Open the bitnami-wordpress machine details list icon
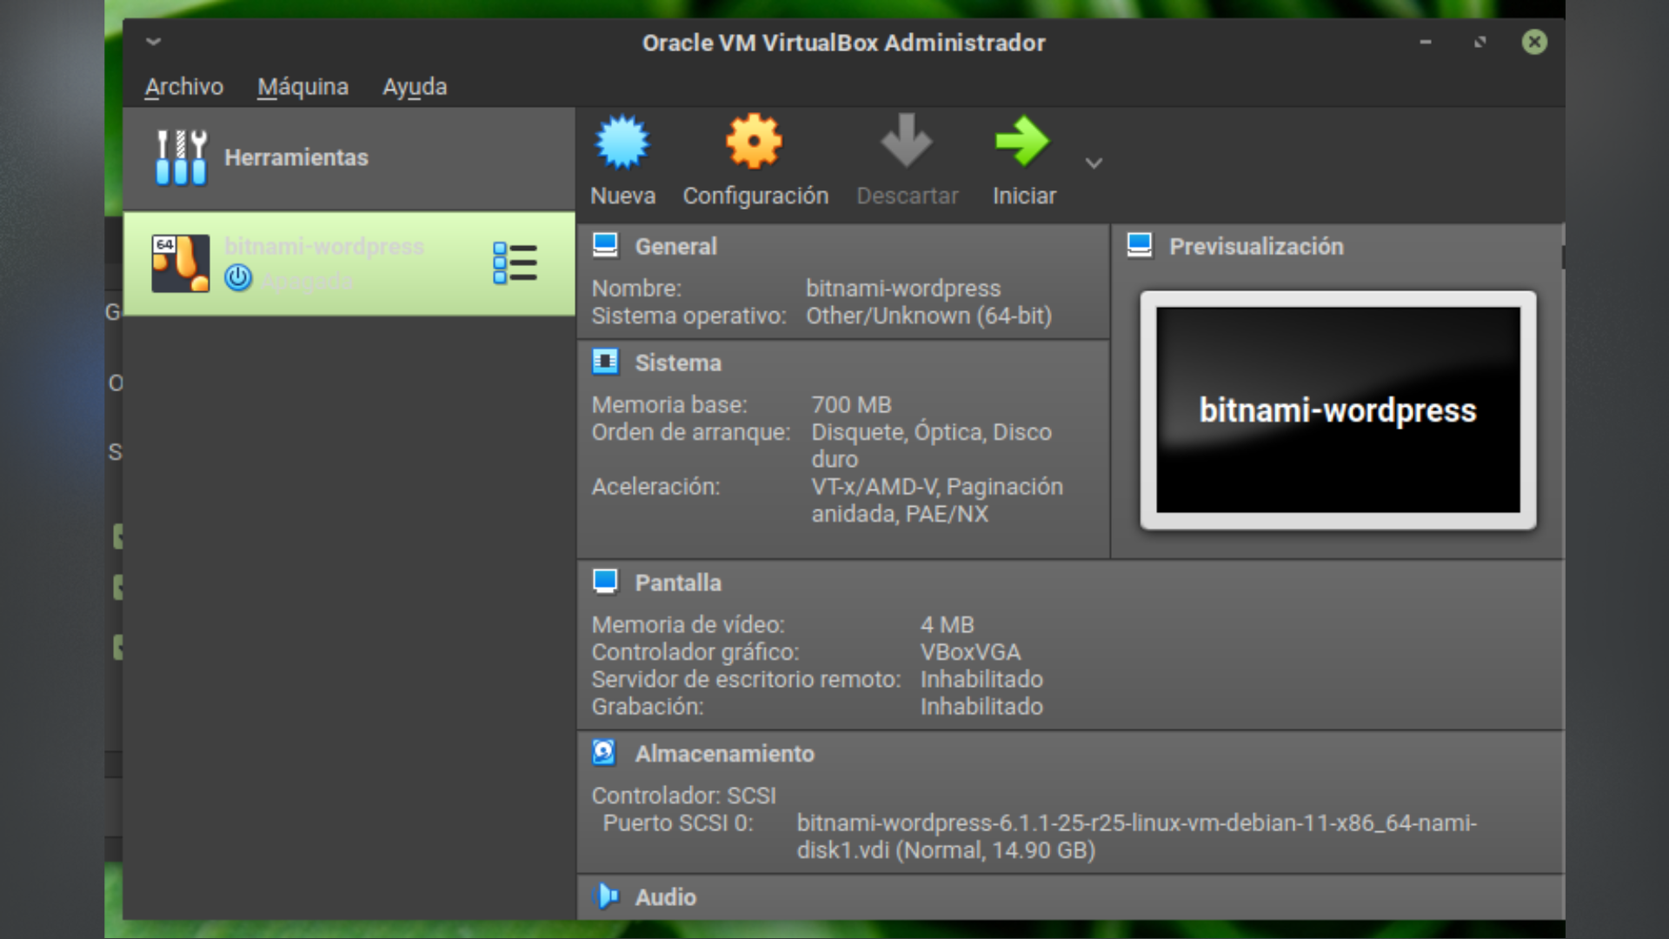The width and height of the screenshot is (1669, 939). coord(515,263)
